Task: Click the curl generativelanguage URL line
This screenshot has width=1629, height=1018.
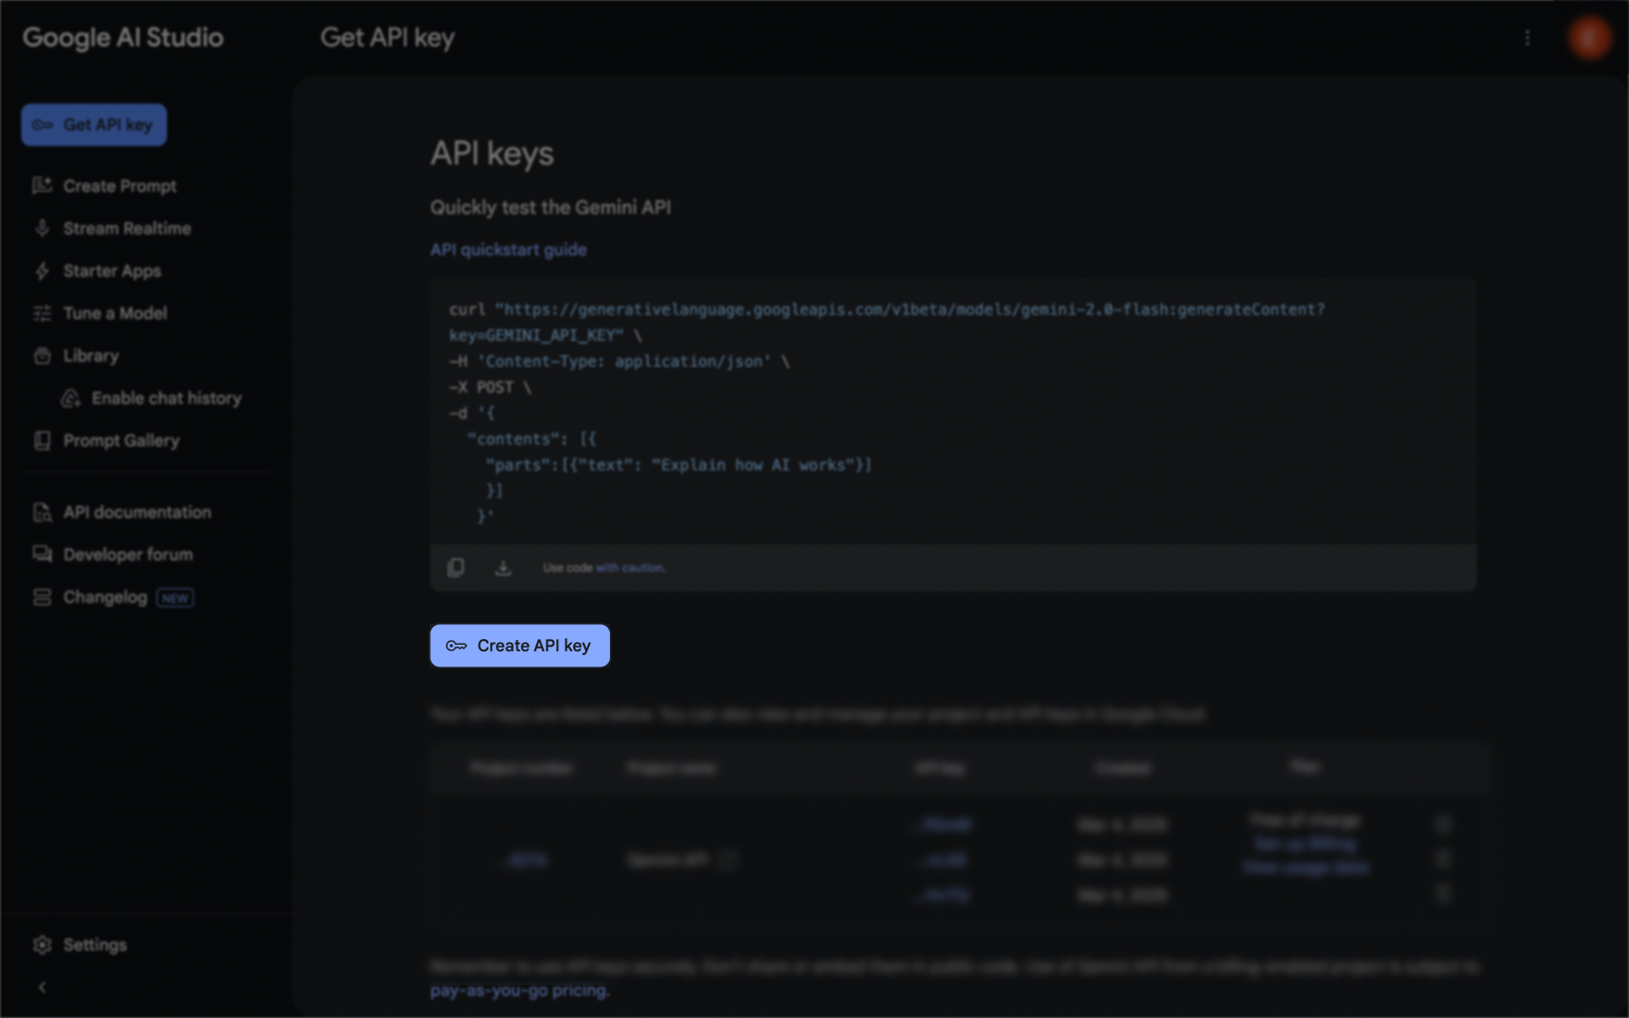Action: point(887,309)
